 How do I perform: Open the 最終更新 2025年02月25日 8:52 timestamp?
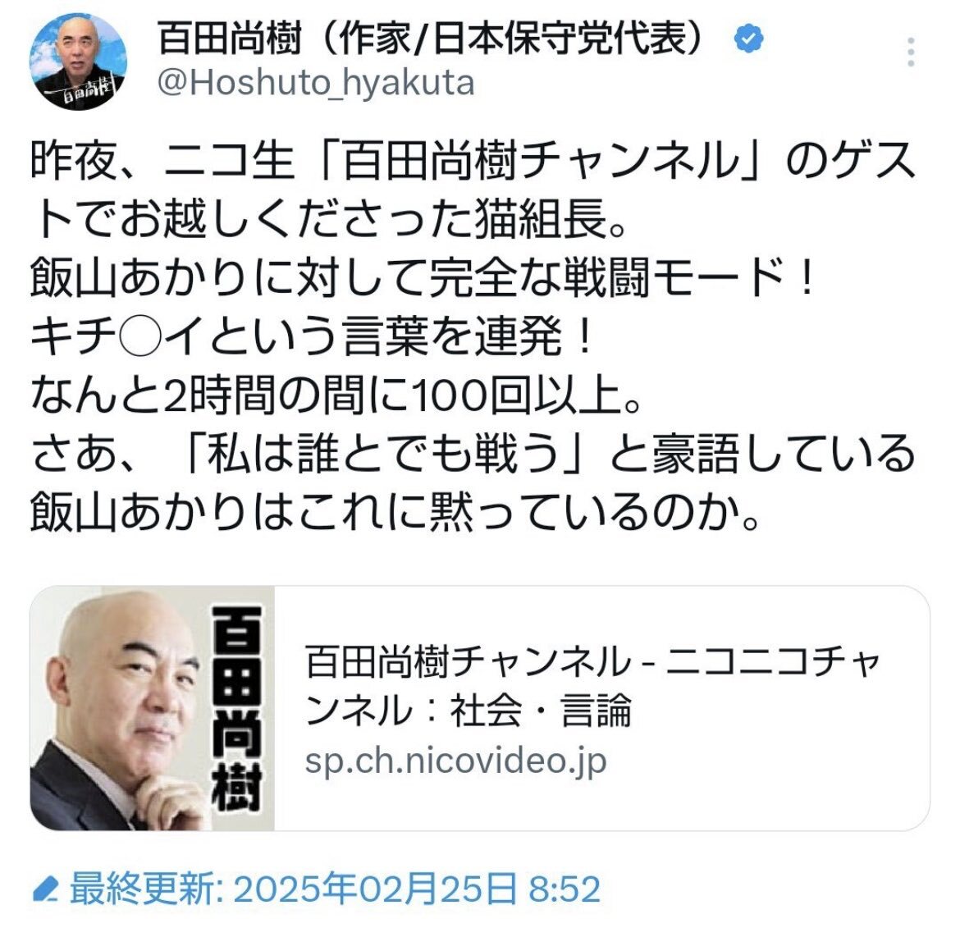(x=335, y=889)
